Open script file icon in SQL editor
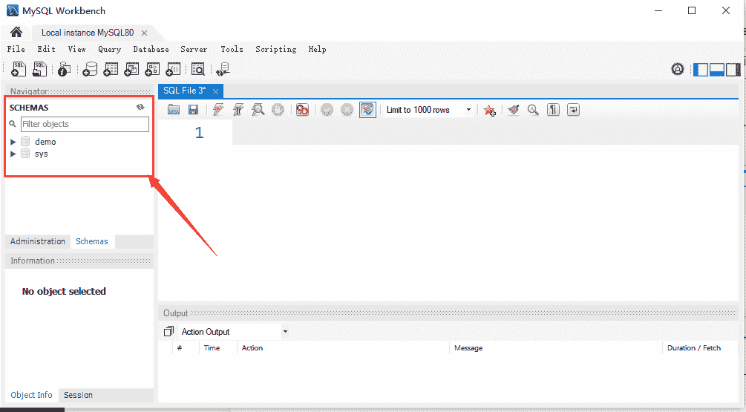Screen dimensions: 746x412 click(174, 110)
